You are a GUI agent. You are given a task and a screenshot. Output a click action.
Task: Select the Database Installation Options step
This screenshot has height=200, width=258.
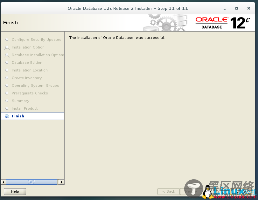[x=38, y=55]
